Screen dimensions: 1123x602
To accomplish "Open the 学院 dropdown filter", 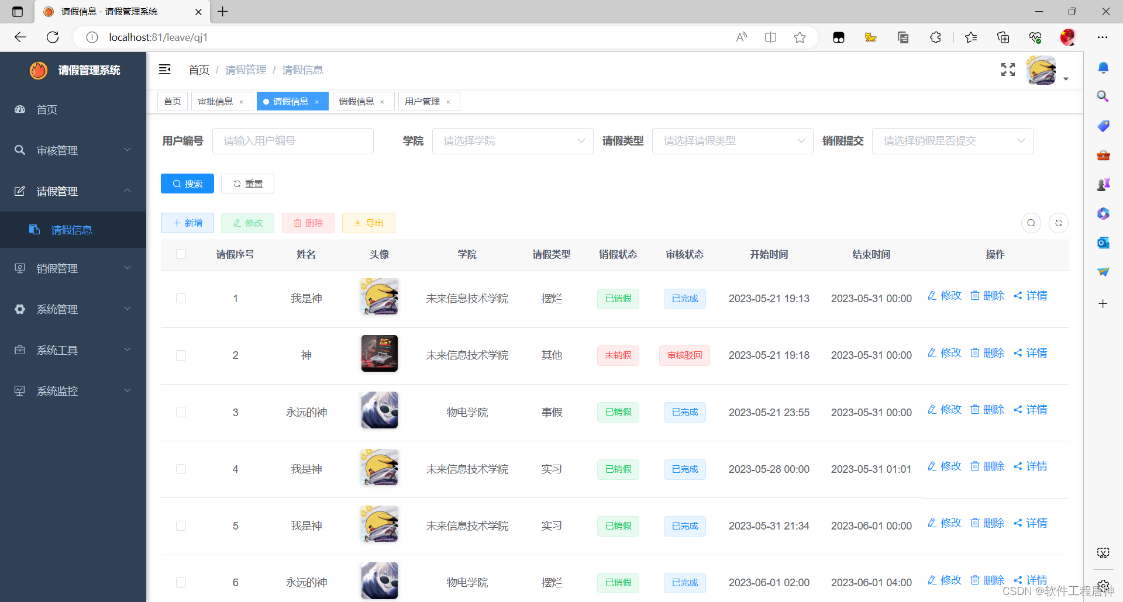I will (513, 141).
